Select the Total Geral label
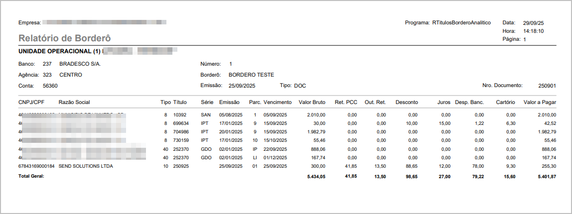 click(31, 176)
